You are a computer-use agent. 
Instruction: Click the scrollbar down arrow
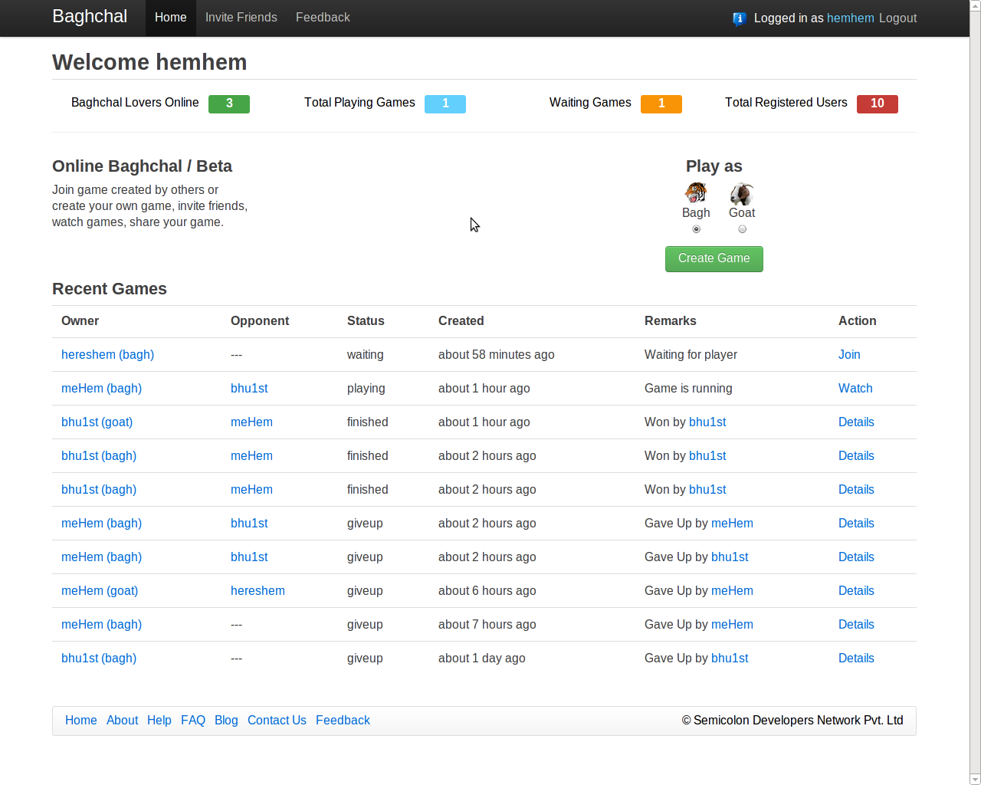tap(975, 779)
